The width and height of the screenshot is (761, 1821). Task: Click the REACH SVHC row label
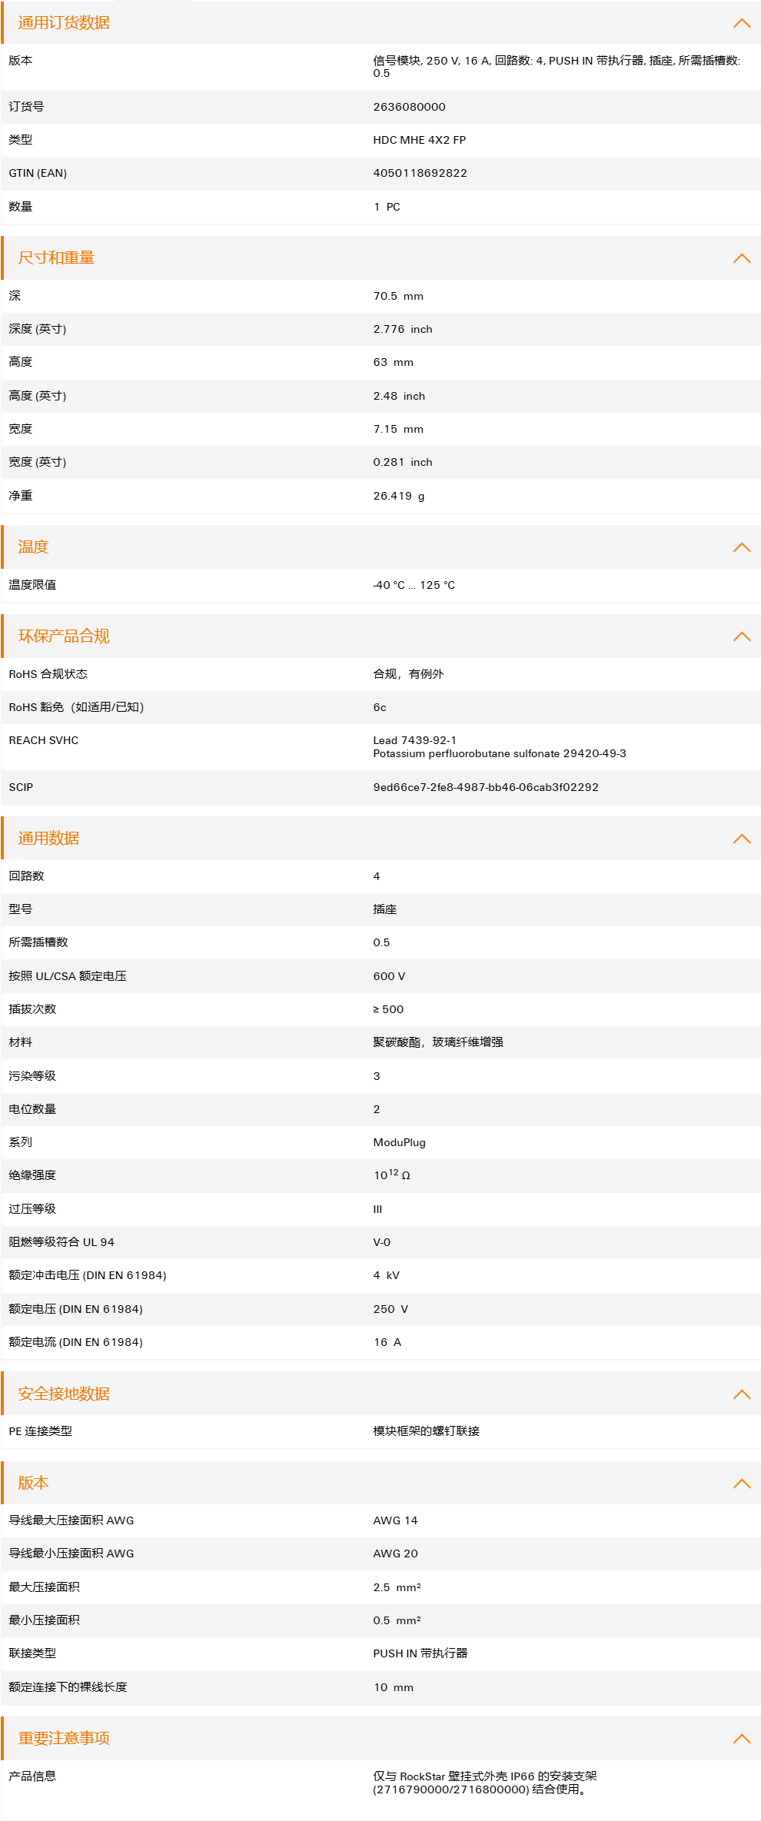pos(44,740)
